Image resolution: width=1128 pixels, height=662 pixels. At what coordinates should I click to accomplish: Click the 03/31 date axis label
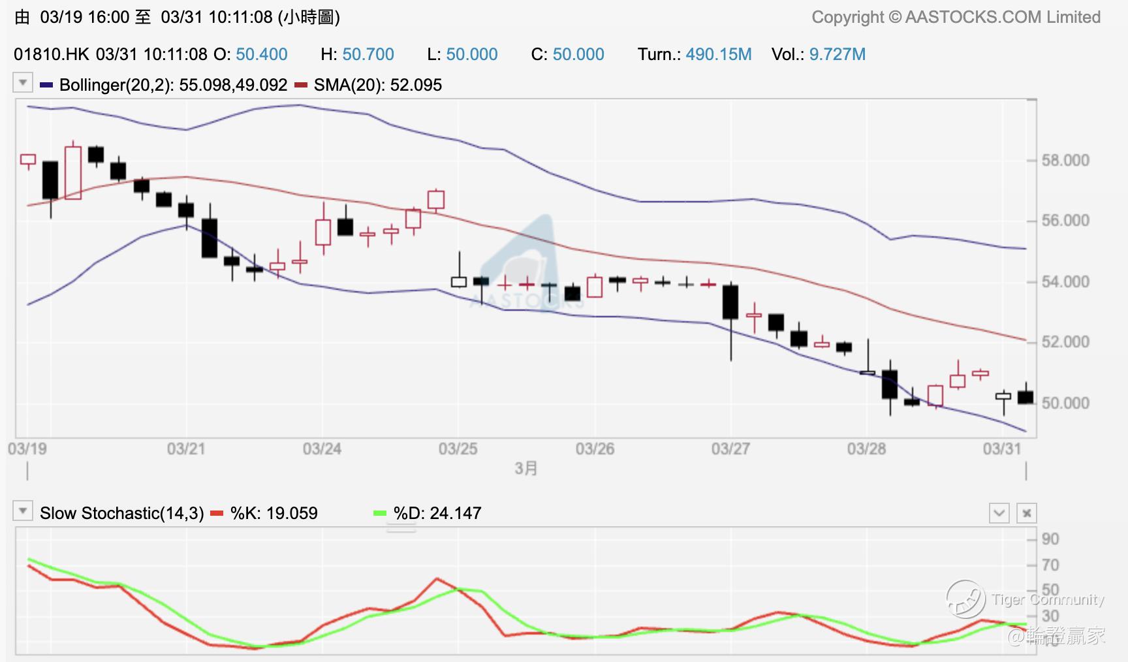[1002, 449]
